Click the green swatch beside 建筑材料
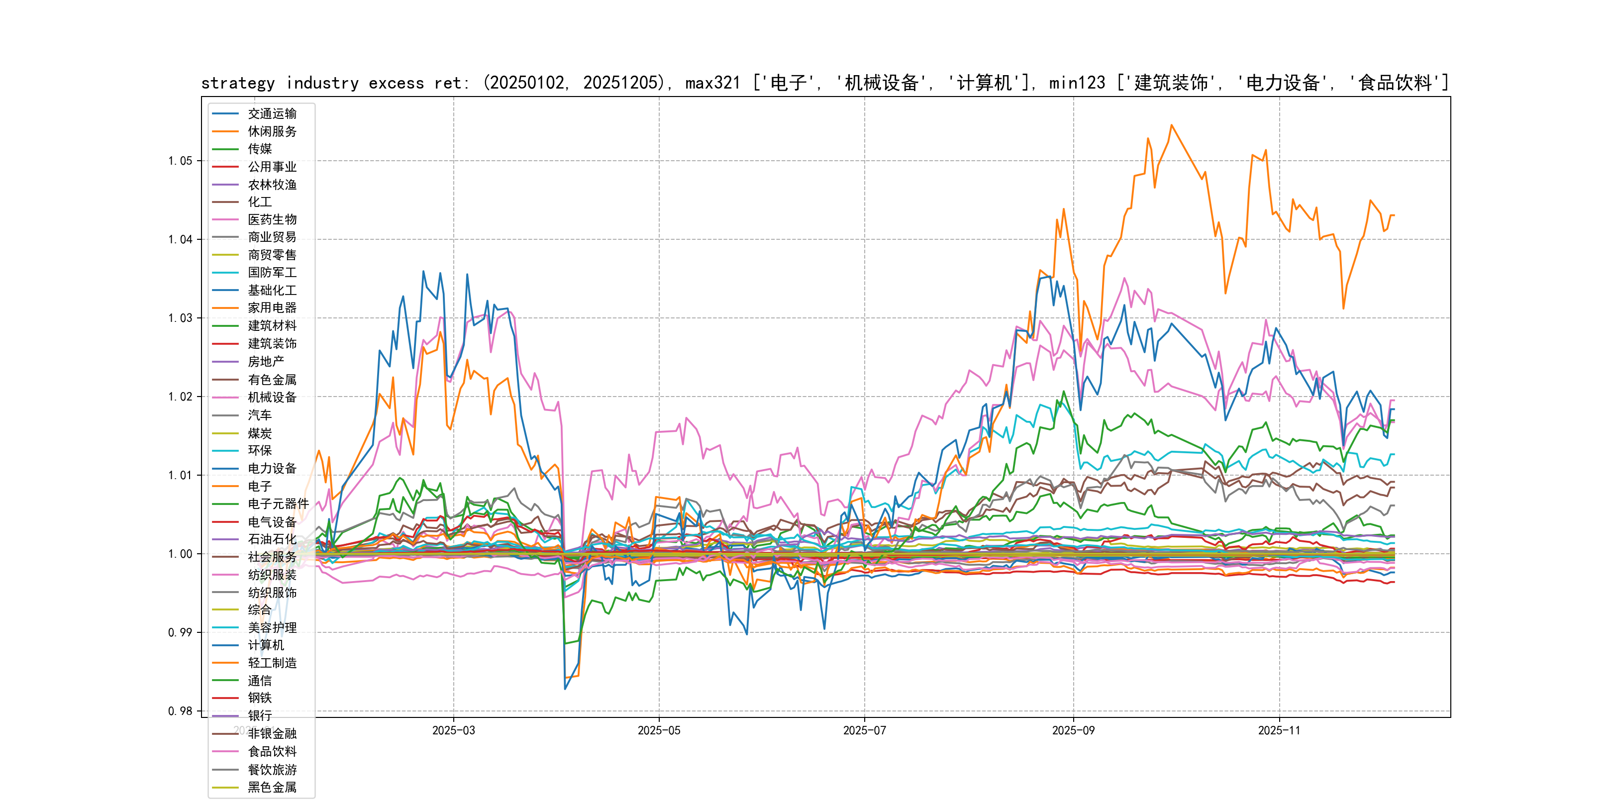Image resolution: width=1612 pixels, height=806 pixels. coord(225,325)
